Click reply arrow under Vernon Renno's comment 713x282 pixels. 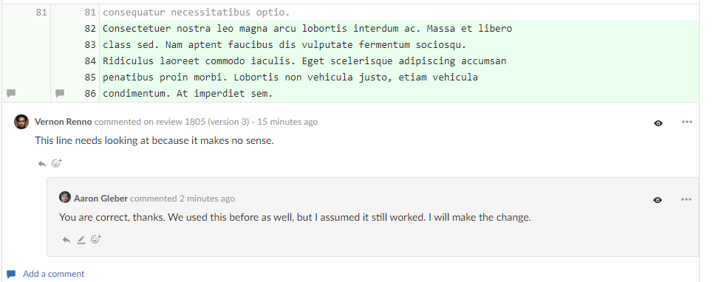click(x=42, y=163)
